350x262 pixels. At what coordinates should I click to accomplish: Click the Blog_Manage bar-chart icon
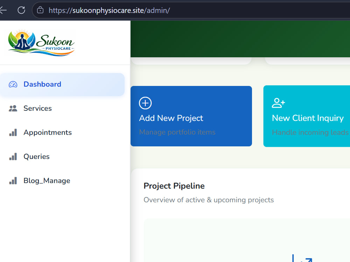[13, 181]
